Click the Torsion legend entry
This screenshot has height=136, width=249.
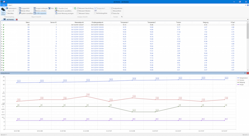pyautogui.click(x=241, y=80)
